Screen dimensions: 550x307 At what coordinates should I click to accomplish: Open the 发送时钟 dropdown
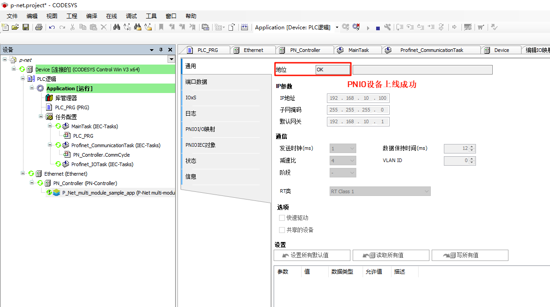[x=352, y=148]
